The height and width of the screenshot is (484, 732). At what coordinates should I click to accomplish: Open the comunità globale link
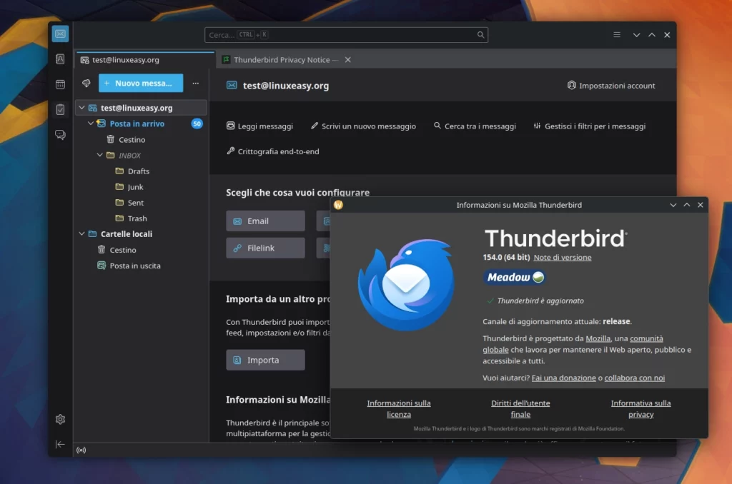point(646,338)
